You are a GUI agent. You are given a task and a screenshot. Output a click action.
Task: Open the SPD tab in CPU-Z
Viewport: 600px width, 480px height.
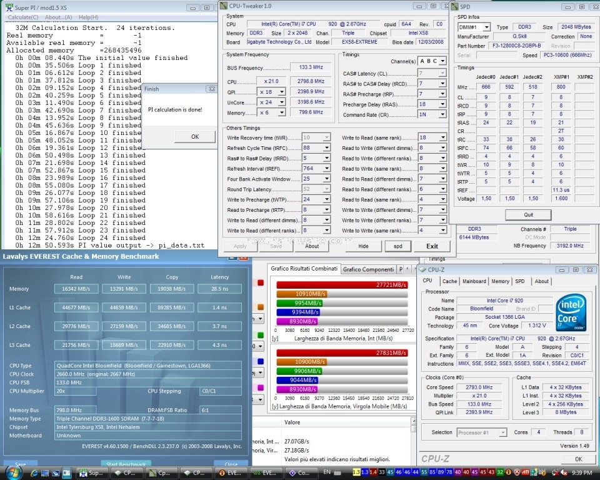pos(519,281)
